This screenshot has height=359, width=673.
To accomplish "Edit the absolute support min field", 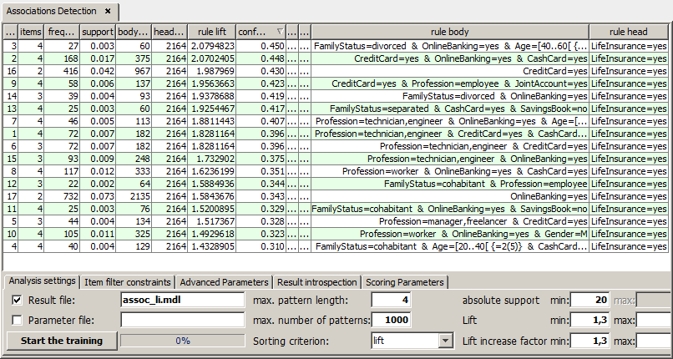I will (590, 300).
